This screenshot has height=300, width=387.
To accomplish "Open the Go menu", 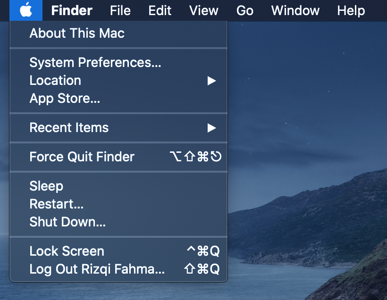I will click(x=244, y=10).
